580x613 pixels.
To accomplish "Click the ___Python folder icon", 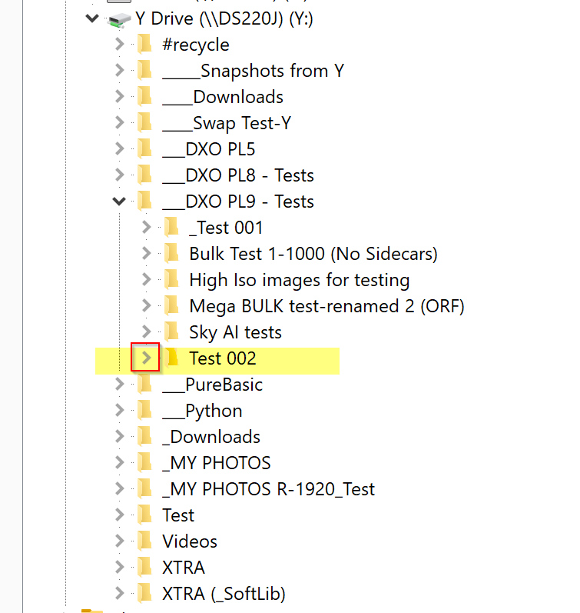I will [145, 411].
